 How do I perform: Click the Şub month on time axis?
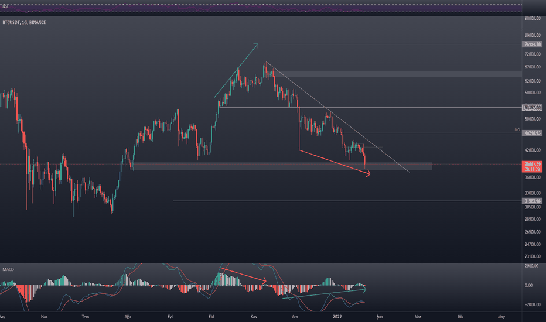[x=381, y=316]
